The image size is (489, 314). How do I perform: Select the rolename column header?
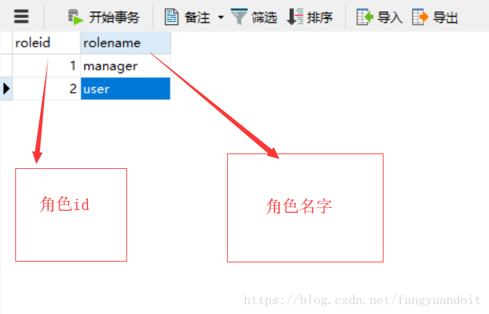[125, 43]
